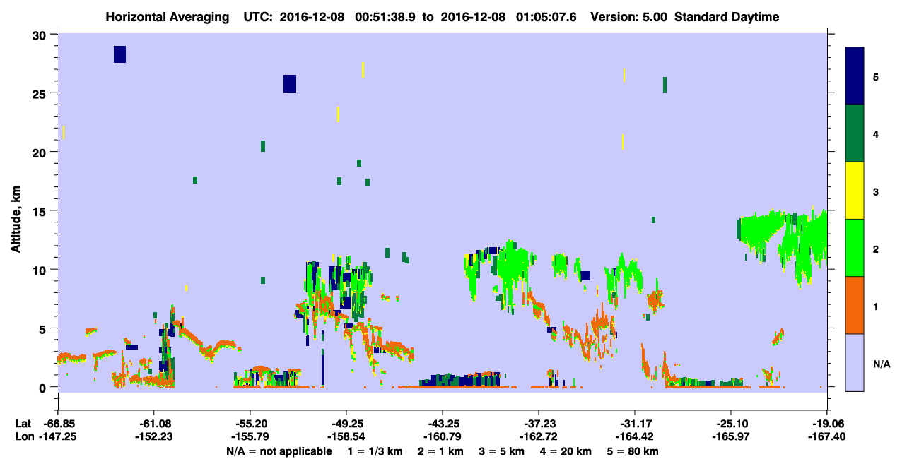This screenshot has width=919, height=471.
Task: Click the lavender N/A color swatch
Action: click(x=855, y=362)
